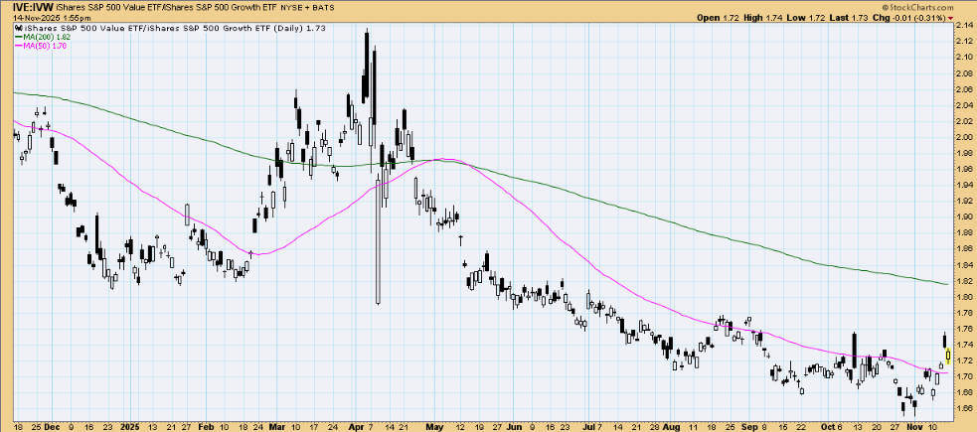Click the 'Aug' x-axis month label

[x=673, y=426]
